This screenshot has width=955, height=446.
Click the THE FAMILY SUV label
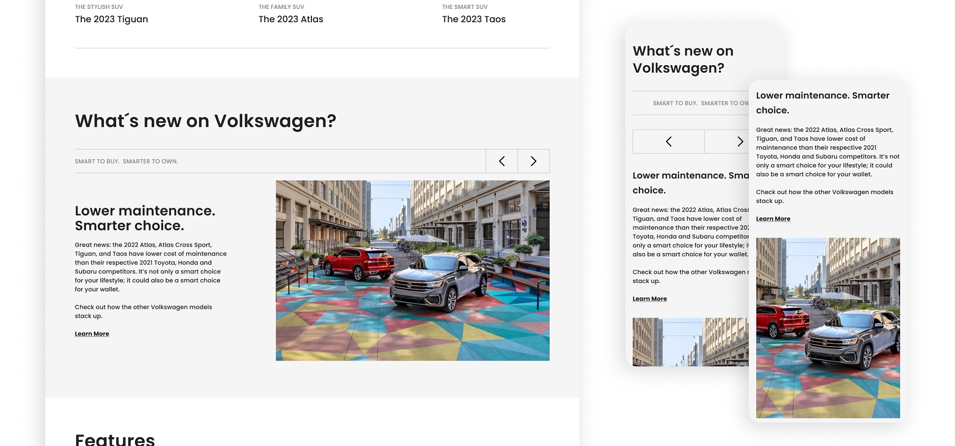pyautogui.click(x=281, y=6)
